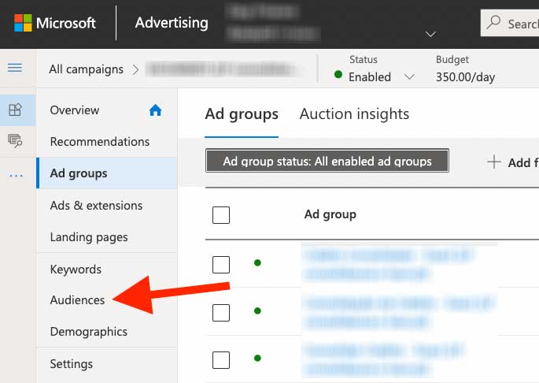The height and width of the screenshot is (383, 539).
Task: Check the second ad group row checkbox
Action: (221, 312)
